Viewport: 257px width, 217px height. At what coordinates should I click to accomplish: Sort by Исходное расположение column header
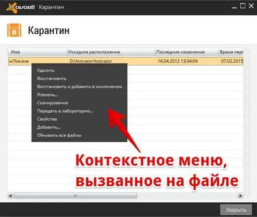click(111, 52)
